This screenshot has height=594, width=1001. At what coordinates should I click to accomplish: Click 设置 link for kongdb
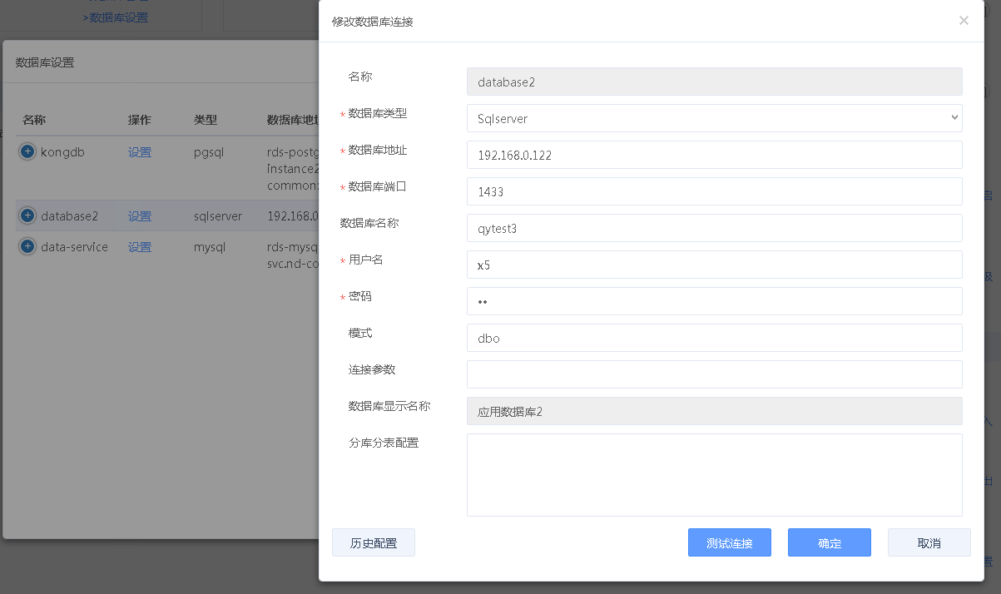pos(140,152)
